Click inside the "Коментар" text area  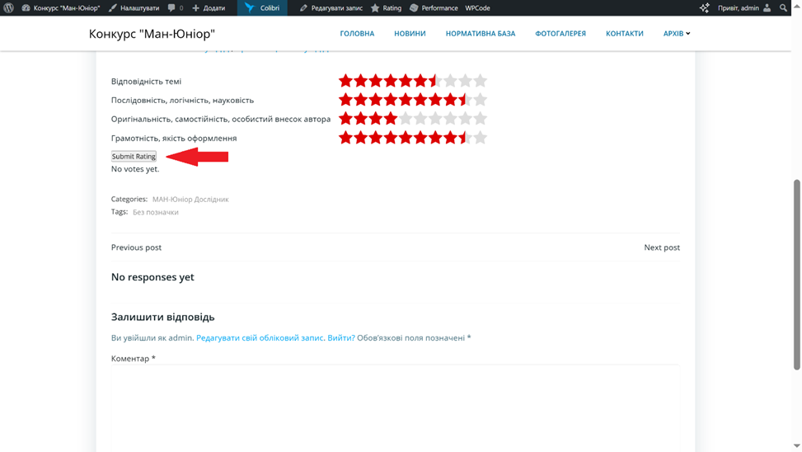395,404
